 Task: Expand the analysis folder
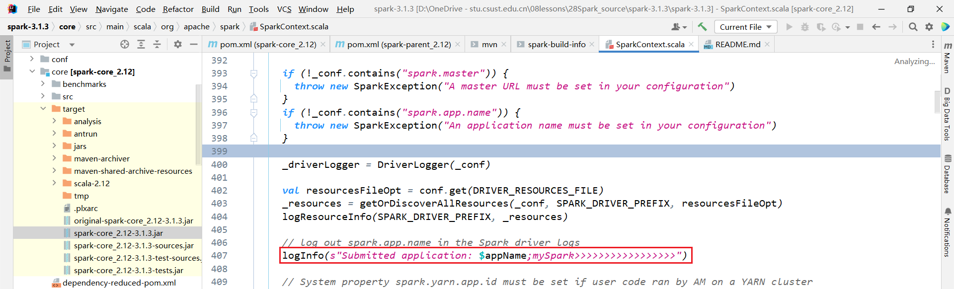[x=54, y=121]
